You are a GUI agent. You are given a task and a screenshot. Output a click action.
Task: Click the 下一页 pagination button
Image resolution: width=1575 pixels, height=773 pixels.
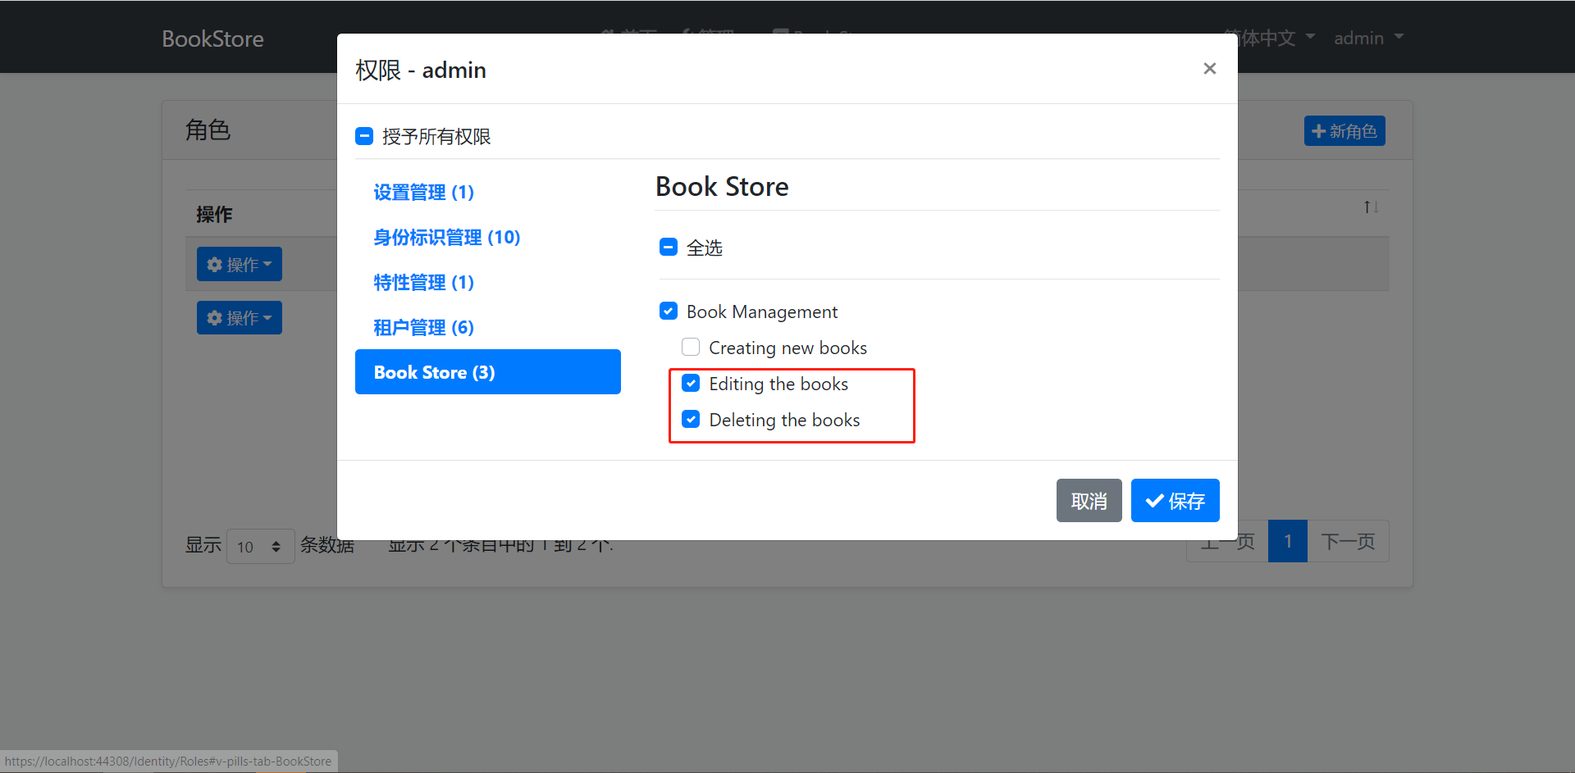[1348, 541]
